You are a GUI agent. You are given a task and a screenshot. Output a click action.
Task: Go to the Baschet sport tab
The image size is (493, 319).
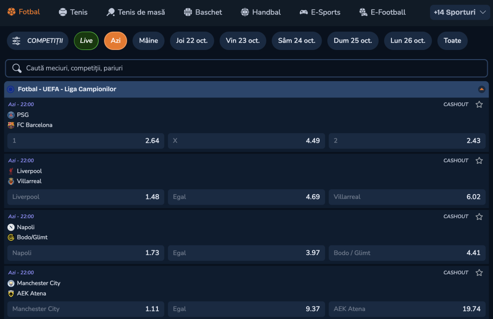click(203, 12)
